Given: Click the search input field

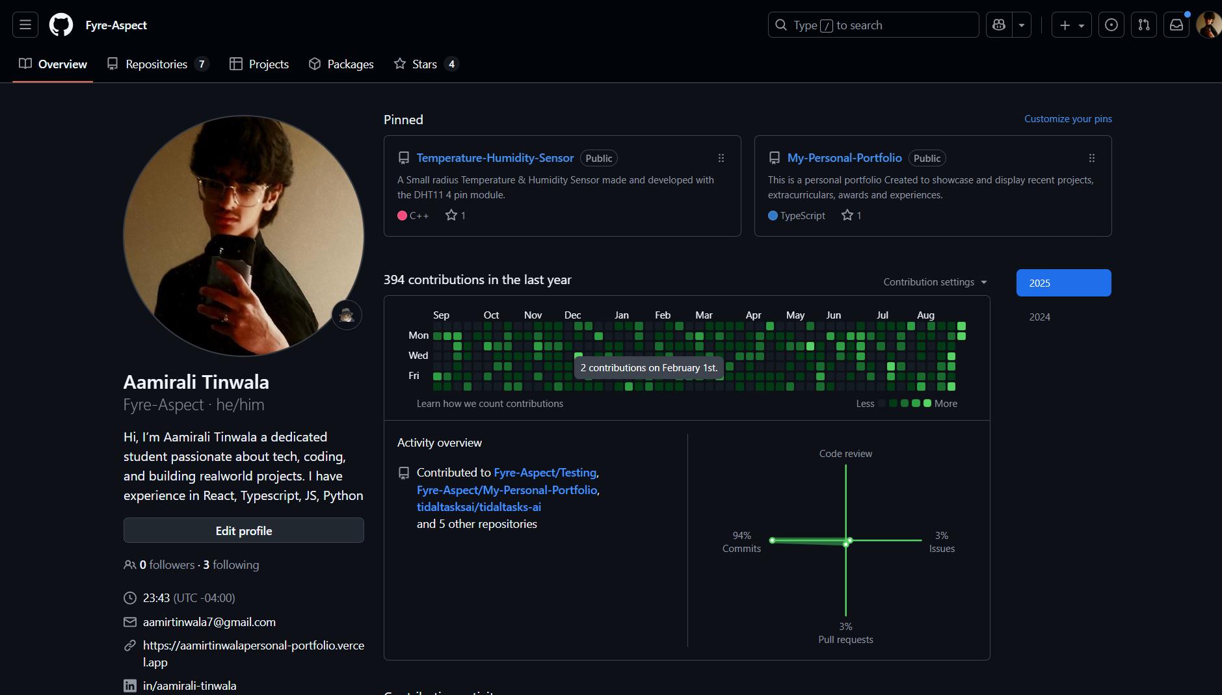Looking at the screenshot, I should 873,25.
